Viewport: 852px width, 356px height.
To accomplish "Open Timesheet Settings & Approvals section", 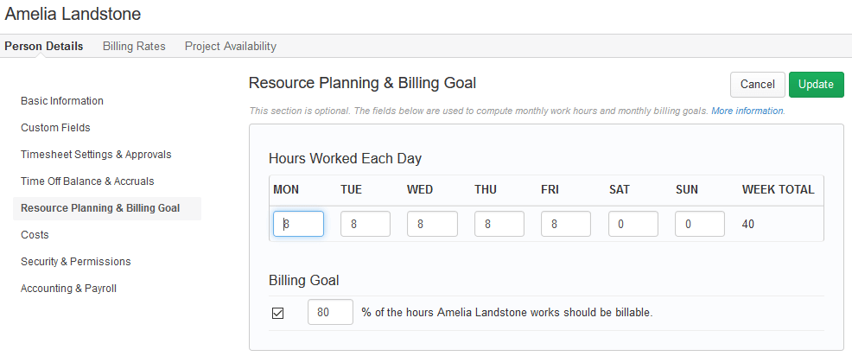I will [x=96, y=155].
